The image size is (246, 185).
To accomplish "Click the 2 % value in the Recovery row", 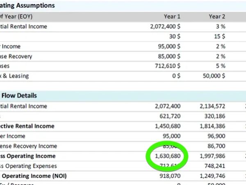I will coord(221,56).
